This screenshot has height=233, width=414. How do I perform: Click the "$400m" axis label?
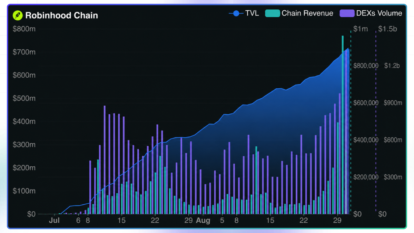[24, 122]
